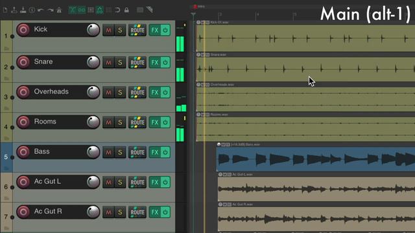
Task: Solo the Rooms track
Action: pyautogui.click(x=120, y=122)
